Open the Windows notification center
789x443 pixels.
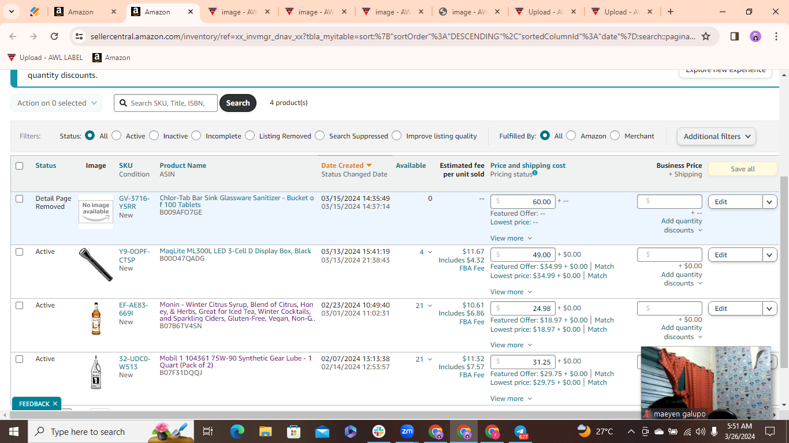[x=770, y=431]
